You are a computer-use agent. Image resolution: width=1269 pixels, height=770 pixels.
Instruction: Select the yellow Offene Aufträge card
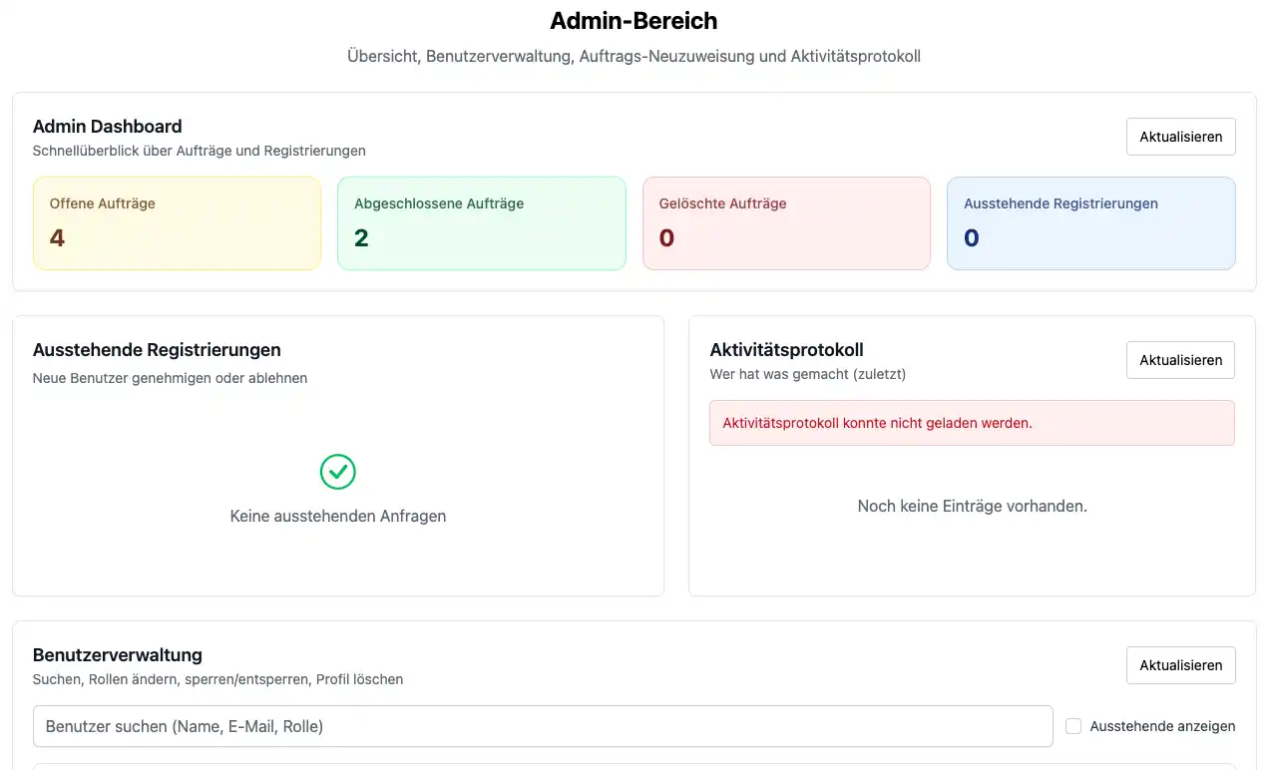177,223
